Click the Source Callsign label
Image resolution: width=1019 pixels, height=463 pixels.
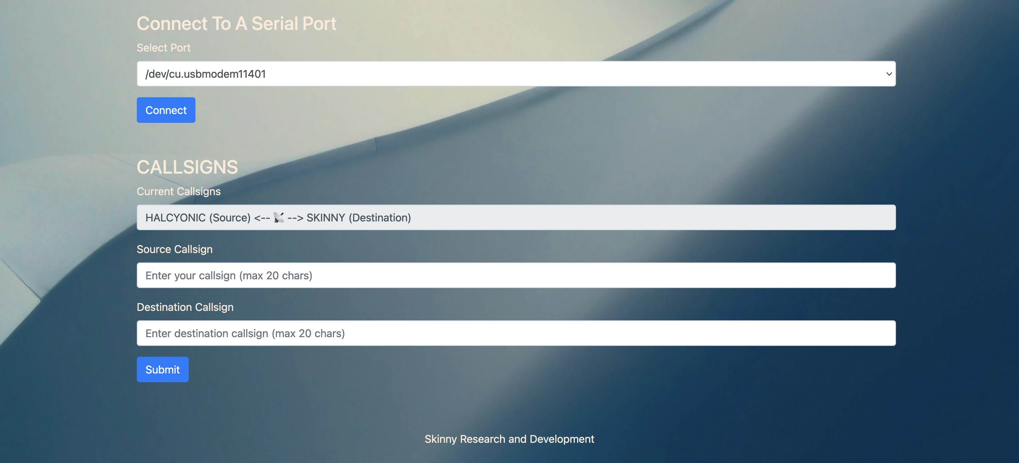(x=175, y=249)
